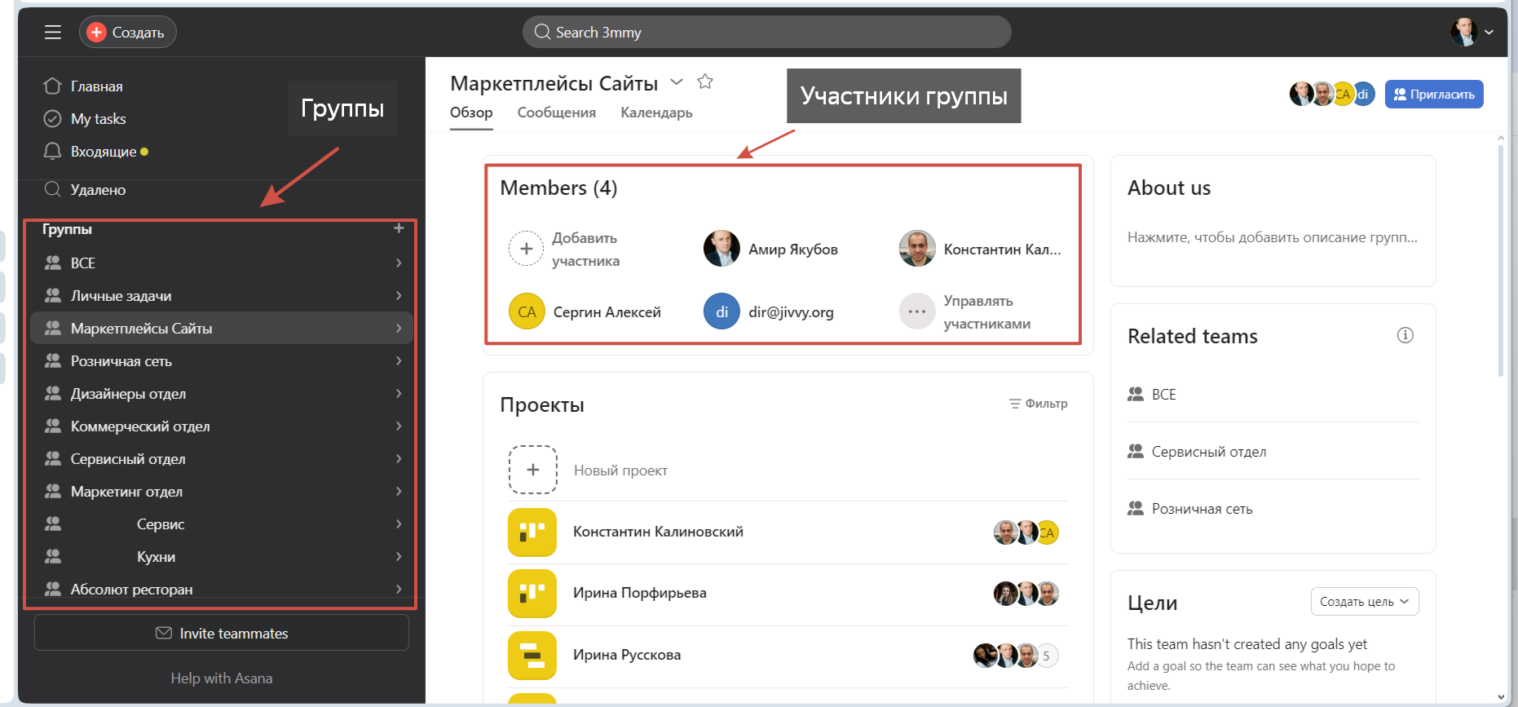1518x707 pixels.
Task: Click Related teams info icon
Action: tap(1405, 335)
